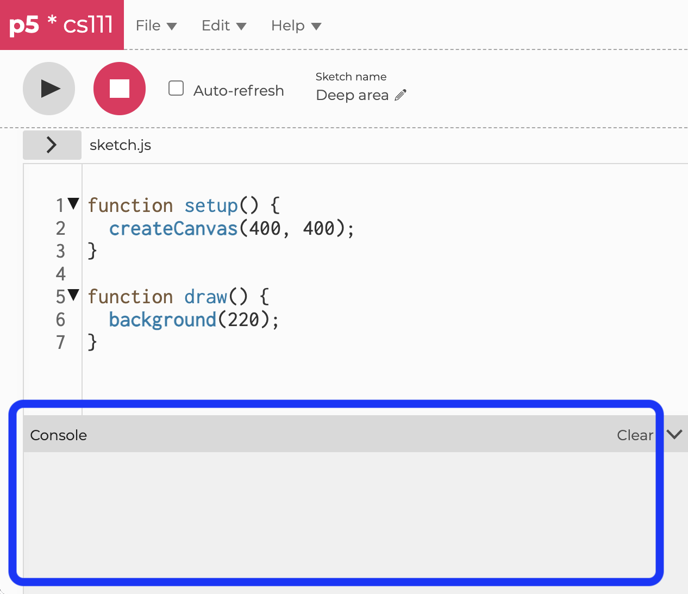Place cursor on the createCanvas line
This screenshot has height=594, width=688.
pyautogui.click(x=232, y=228)
